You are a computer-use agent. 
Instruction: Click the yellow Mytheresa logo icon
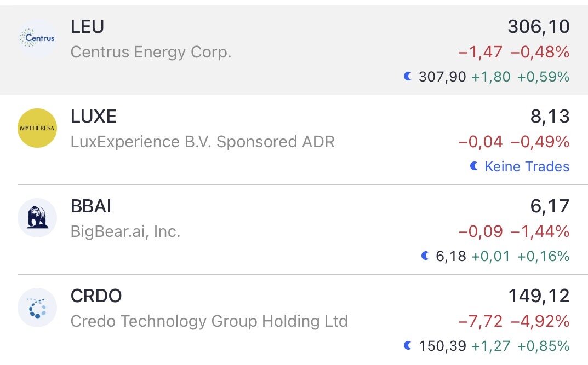pos(37,128)
